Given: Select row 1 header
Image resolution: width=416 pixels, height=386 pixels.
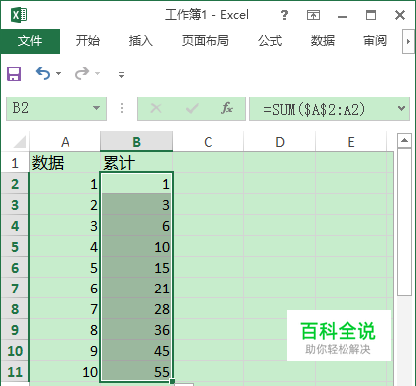Looking at the screenshot, I should click(15, 163).
